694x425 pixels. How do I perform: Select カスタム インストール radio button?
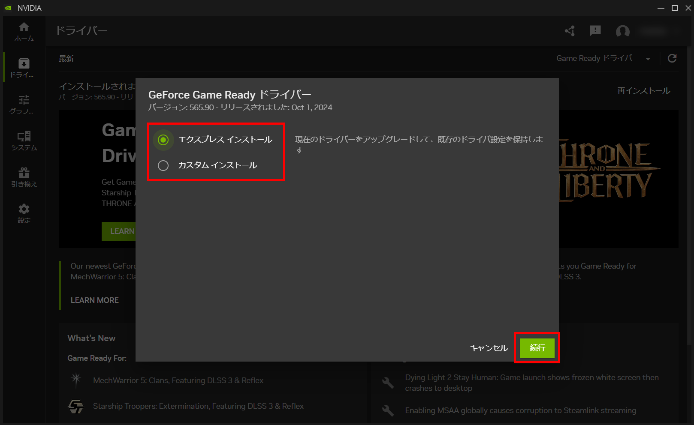[163, 165]
